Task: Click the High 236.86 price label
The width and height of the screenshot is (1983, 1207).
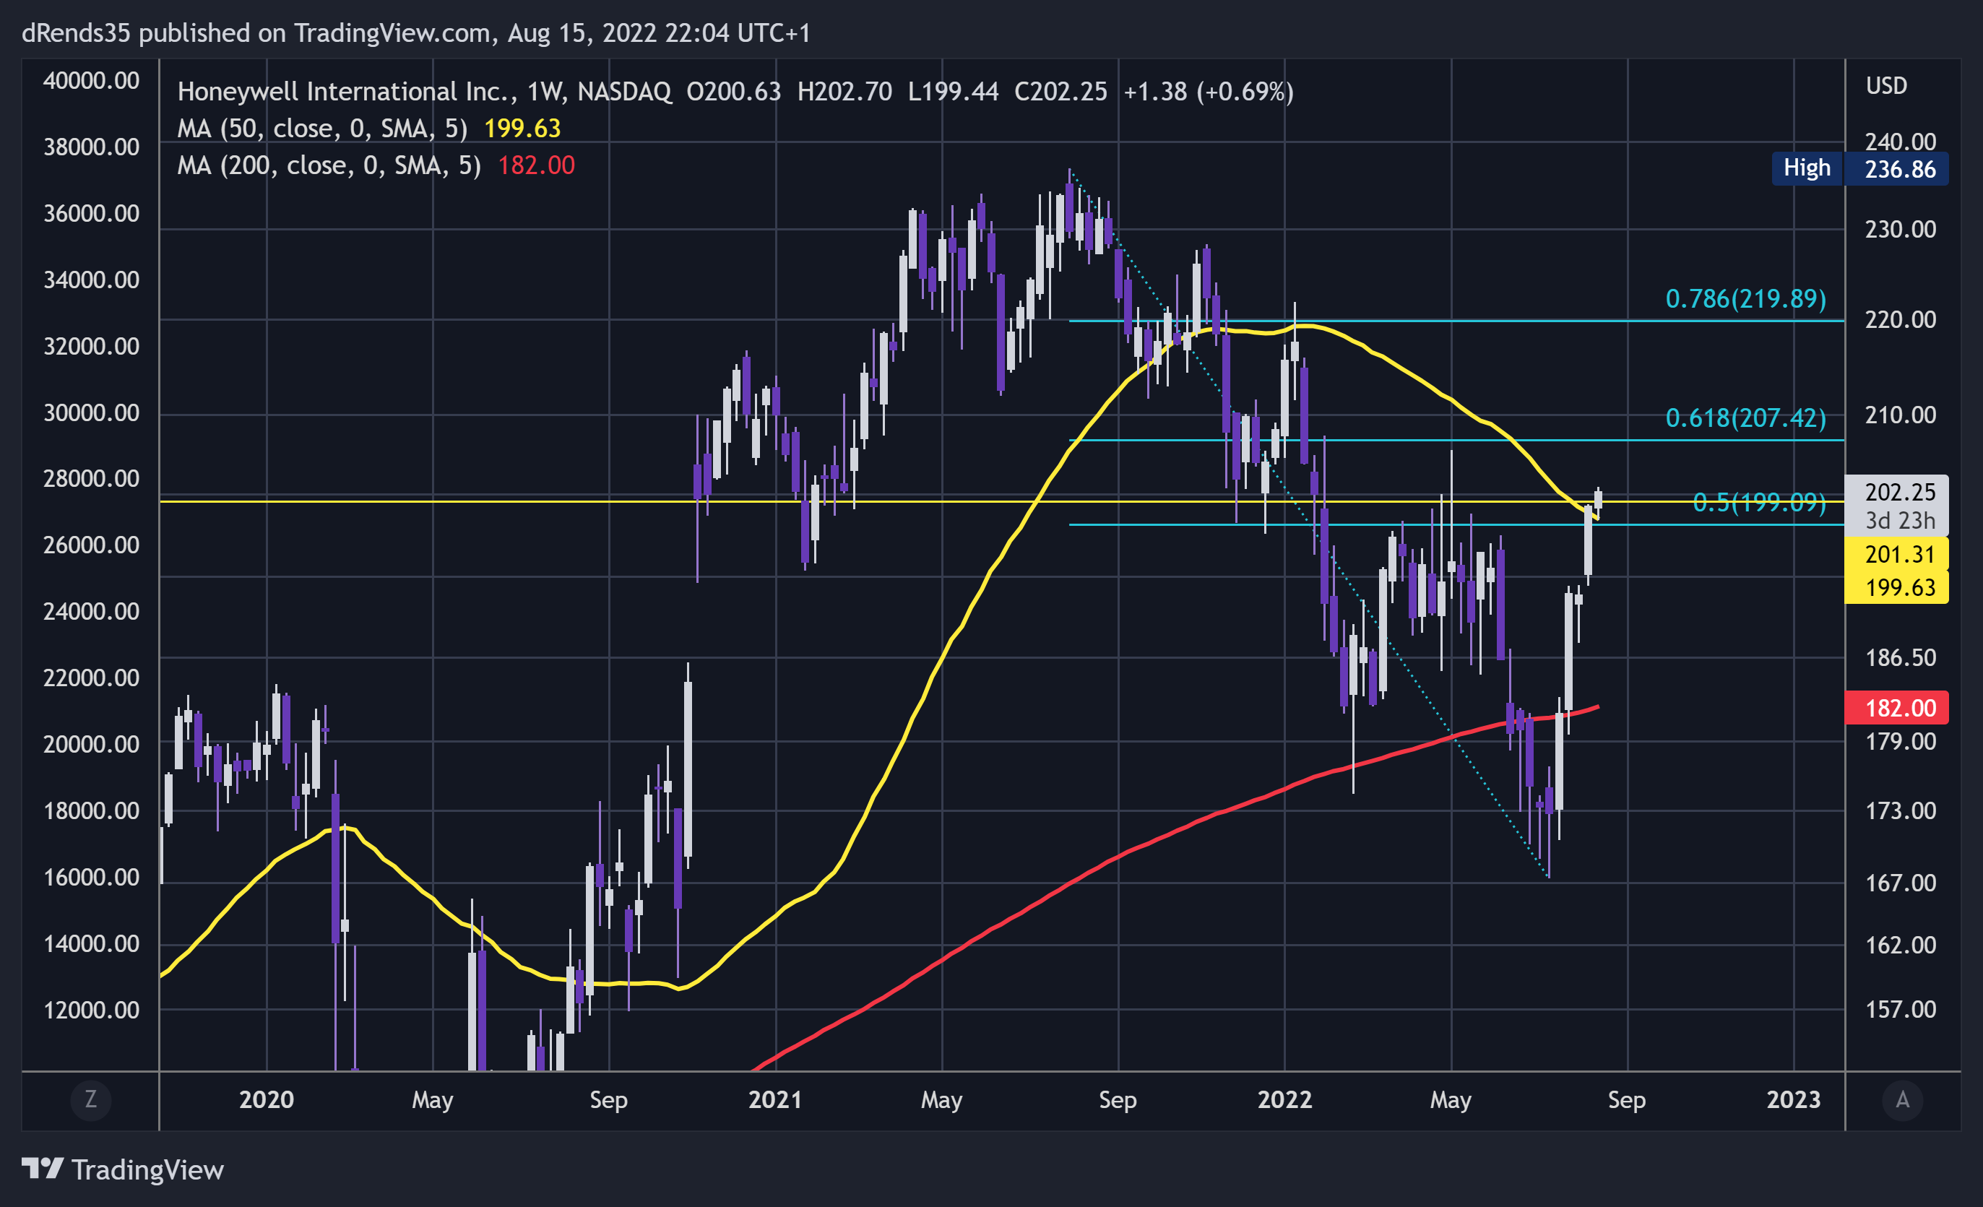Action: tap(1860, 168)
